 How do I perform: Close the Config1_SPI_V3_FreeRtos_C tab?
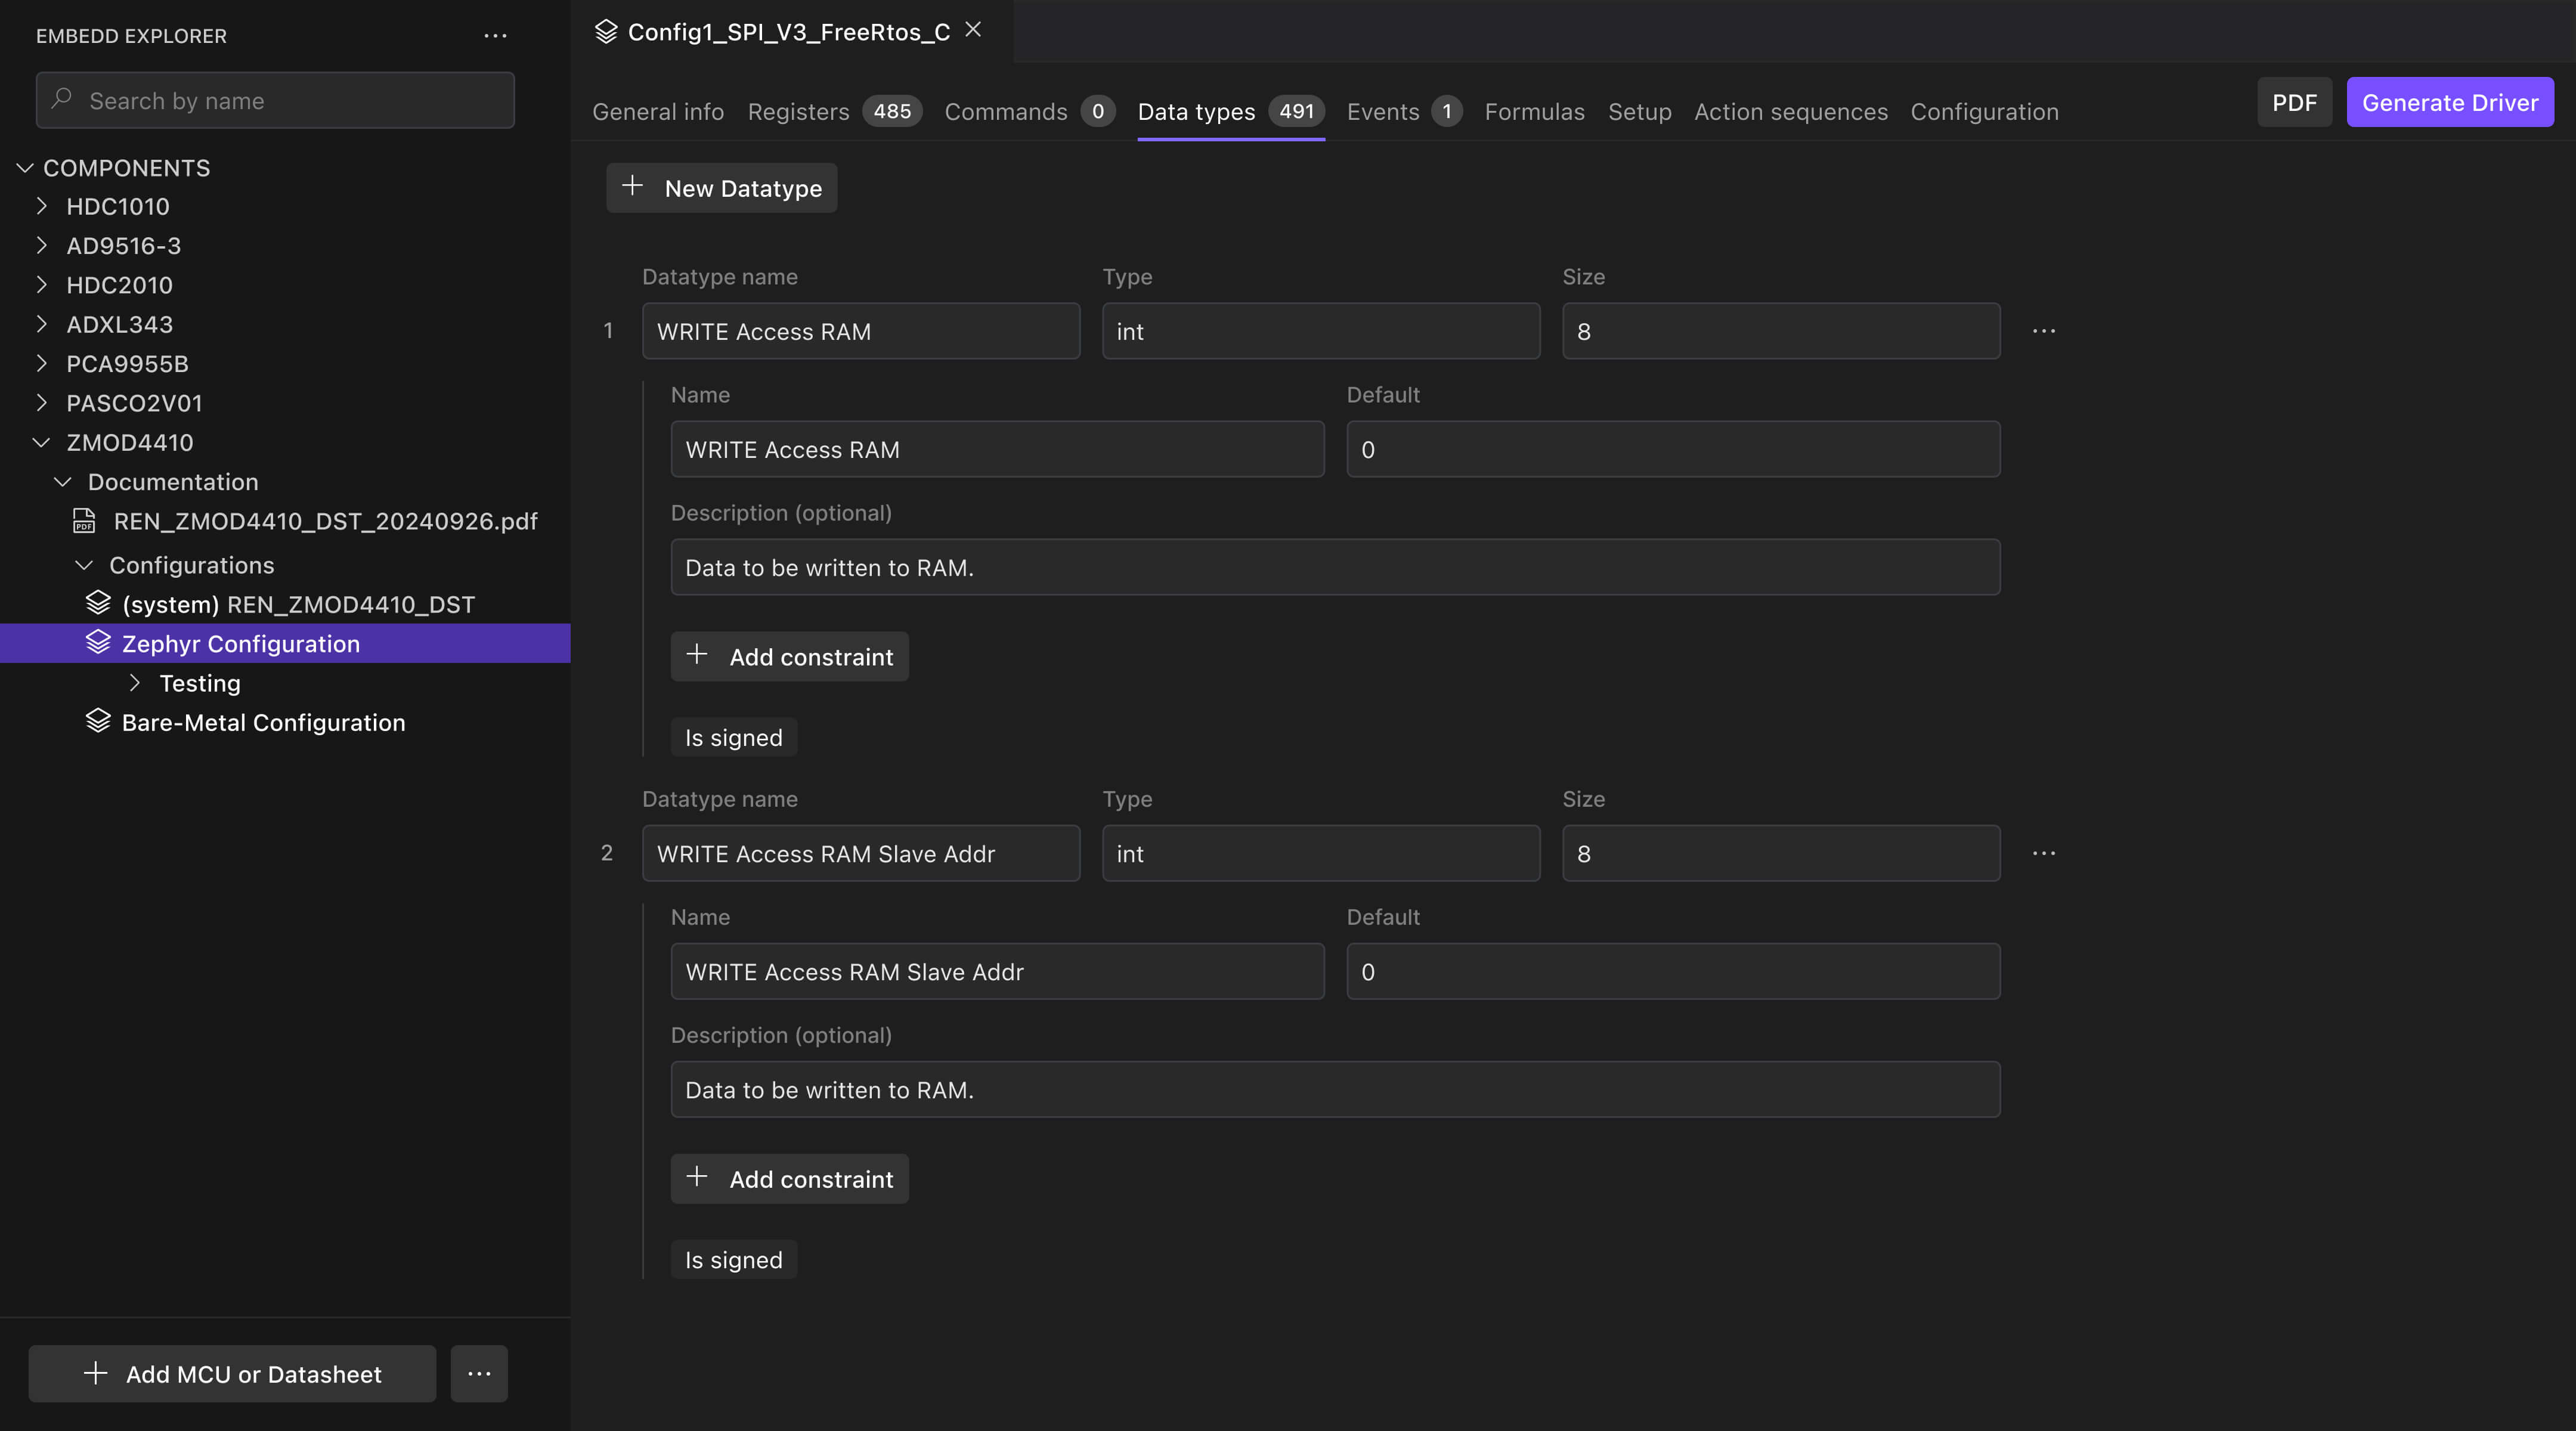[x=973, y=30]
